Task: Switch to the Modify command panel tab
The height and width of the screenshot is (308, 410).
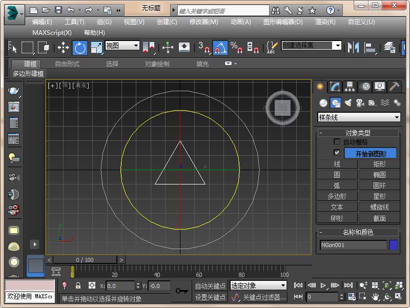Action: click(335, 87)
